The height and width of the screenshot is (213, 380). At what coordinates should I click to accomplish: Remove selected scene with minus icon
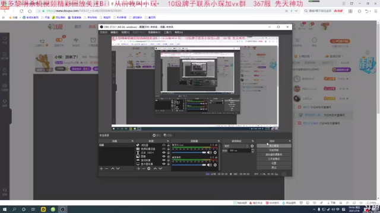point(107,169)
